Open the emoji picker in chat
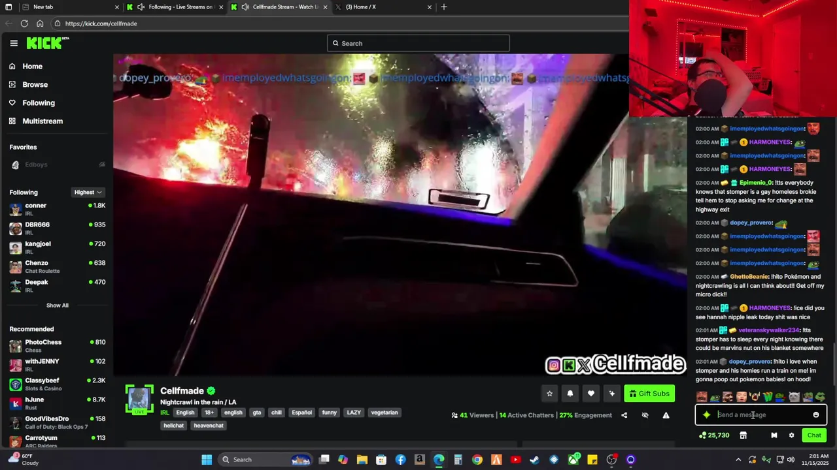The height and width of the screenshot is (470, 837). 816,415
